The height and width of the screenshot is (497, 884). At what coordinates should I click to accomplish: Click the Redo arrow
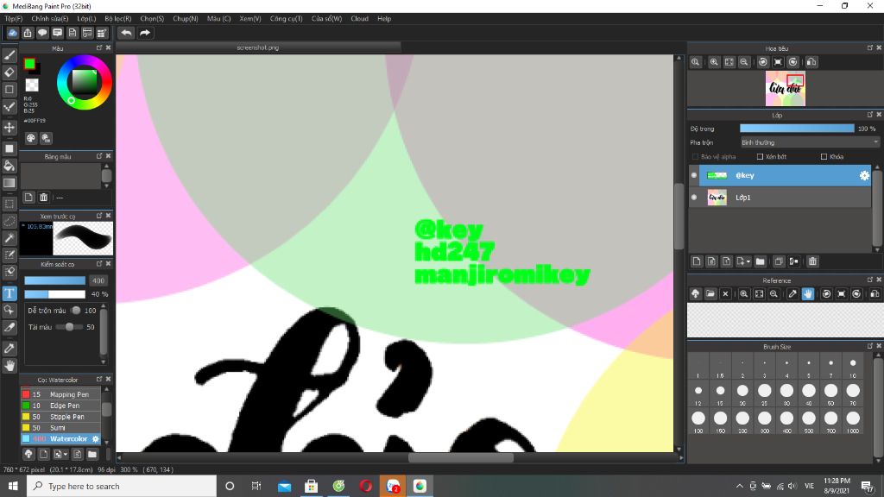[145, 33]
